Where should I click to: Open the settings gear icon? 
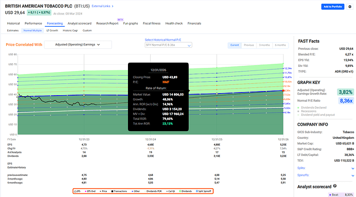350,7
